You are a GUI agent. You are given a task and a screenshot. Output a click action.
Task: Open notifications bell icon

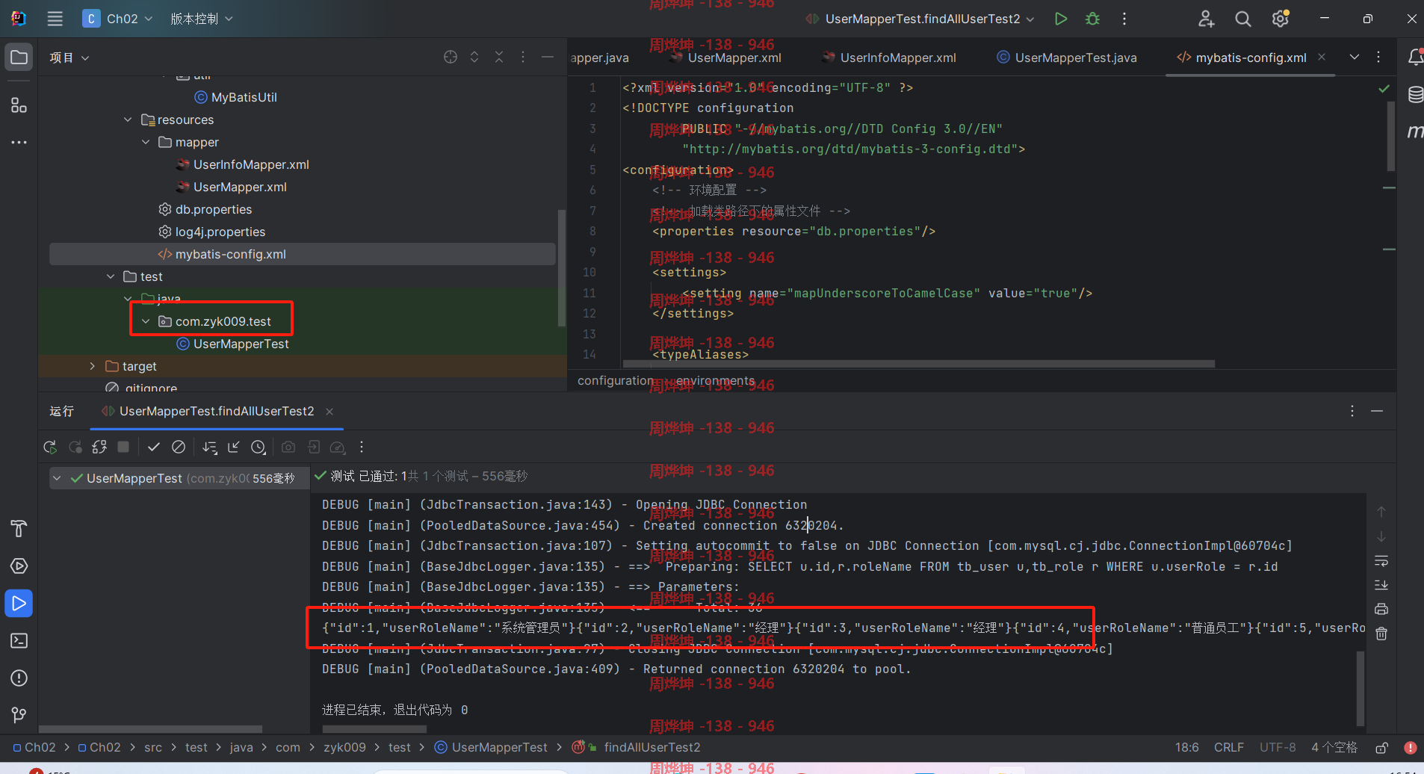(x=1415, y=58)
